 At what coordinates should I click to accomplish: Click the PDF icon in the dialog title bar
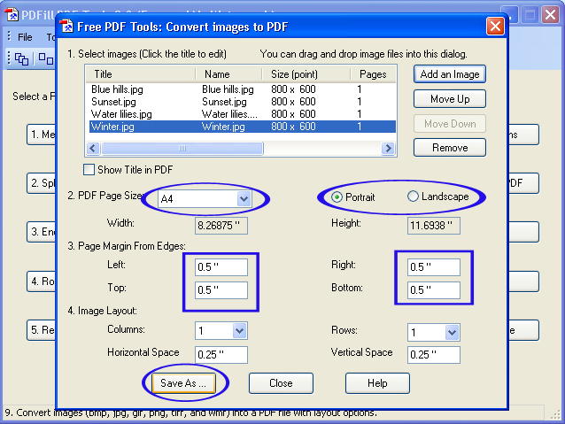pos(66,27)
